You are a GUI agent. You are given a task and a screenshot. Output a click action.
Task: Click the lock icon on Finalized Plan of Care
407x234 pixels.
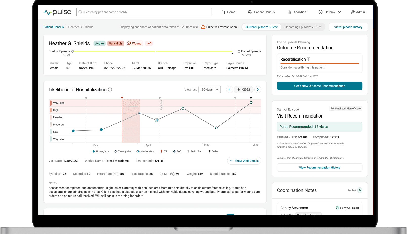pyautogui.click(x=332, y=108)
